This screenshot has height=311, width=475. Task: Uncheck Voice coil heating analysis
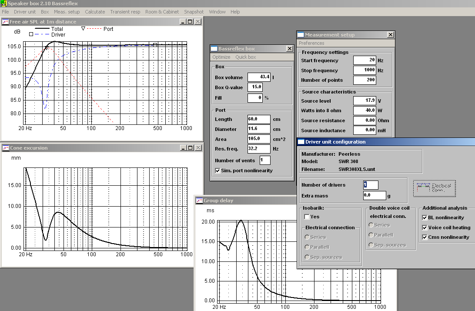click(x=425, y=227)
